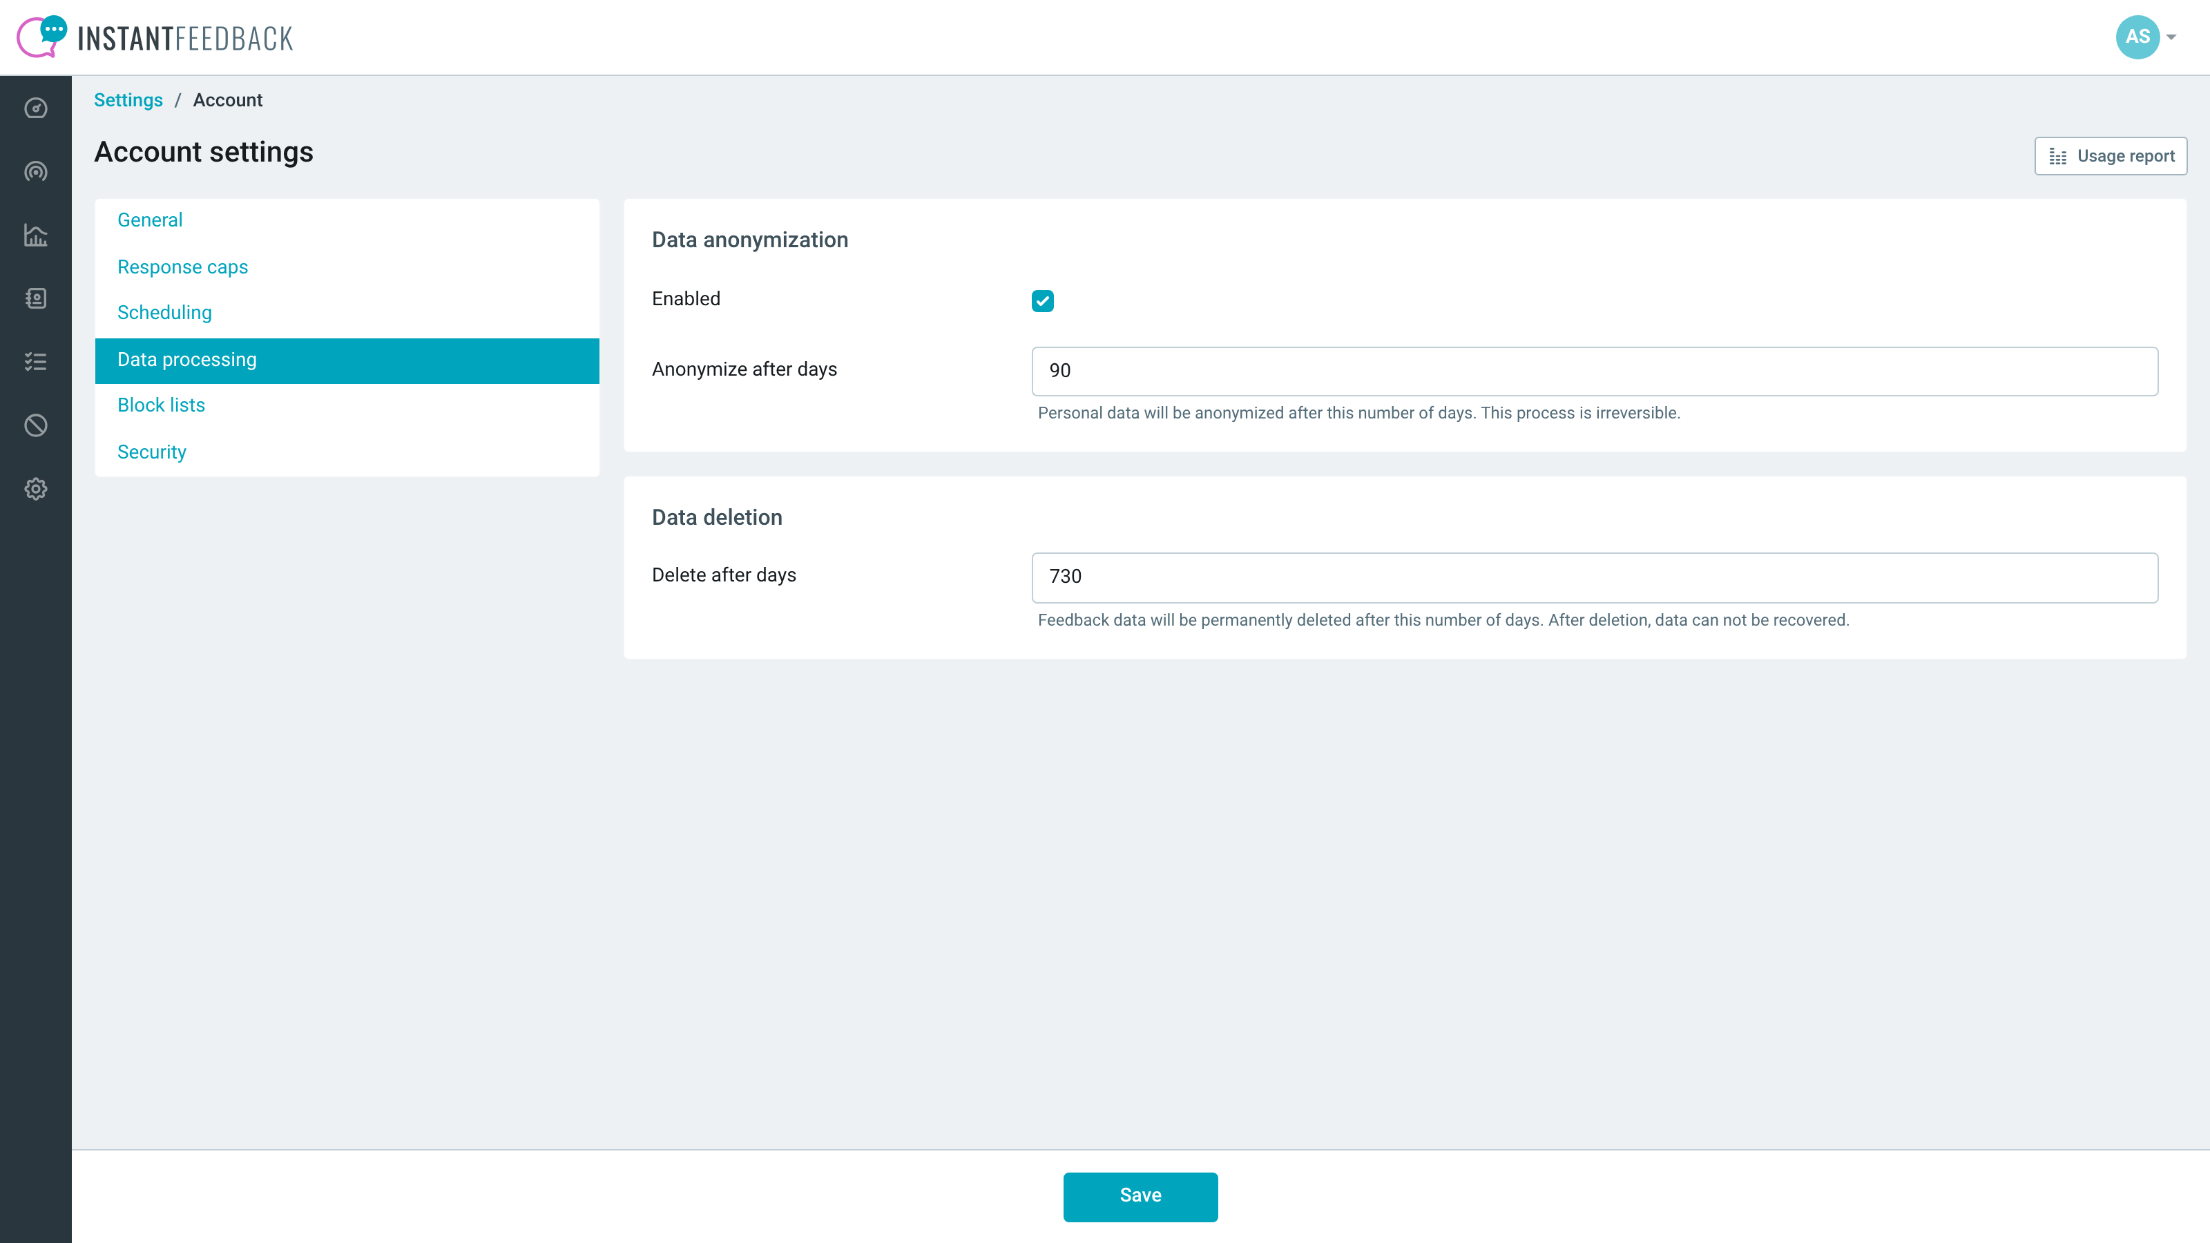Click the 'Feedback data will be permanently deleted' help text

1443,620
